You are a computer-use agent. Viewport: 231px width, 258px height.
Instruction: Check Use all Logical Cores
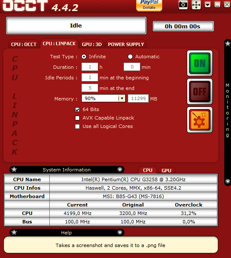coord(77,126)
